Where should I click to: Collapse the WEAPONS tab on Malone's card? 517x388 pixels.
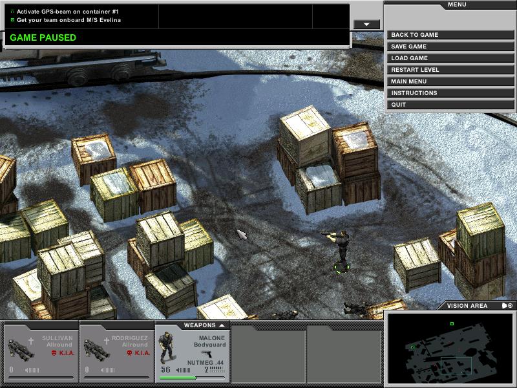point(222,325)
